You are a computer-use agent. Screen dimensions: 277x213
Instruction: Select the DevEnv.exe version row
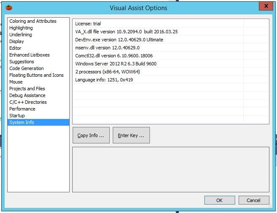(171, 40)
